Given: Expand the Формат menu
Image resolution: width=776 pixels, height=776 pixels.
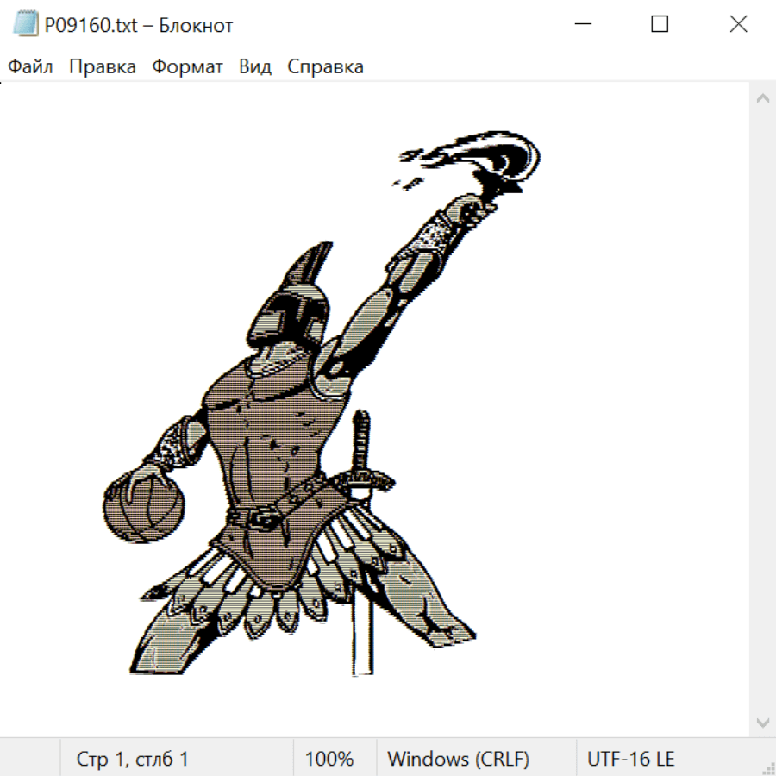Looking at the screenshot, I should [187, 67].
